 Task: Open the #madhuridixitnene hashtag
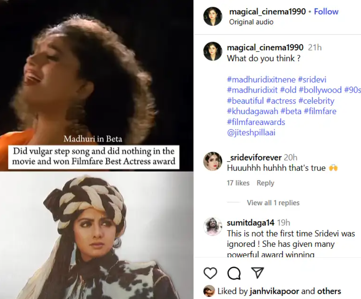(261, 80)
